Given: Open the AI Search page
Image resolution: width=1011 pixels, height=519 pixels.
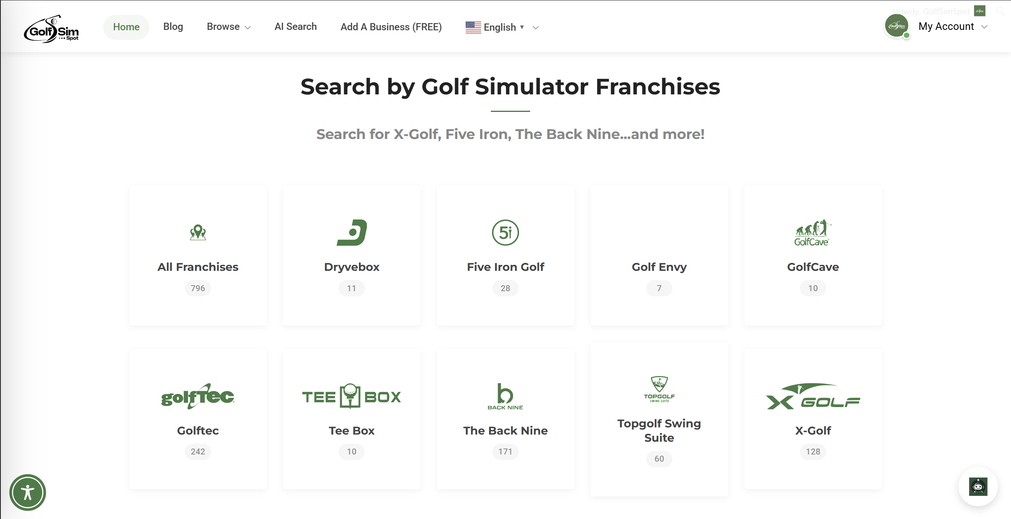Looking at the screenshot, I should pos(295,27).
